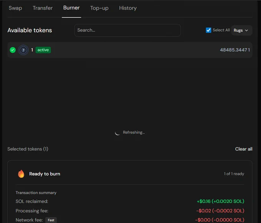Click the 1 of 1 ready label
Screen dimensions: 261x223
pos(234,174)
